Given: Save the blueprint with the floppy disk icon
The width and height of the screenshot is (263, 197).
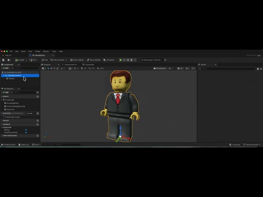Looking at the screenshot, I should [3, 60].
